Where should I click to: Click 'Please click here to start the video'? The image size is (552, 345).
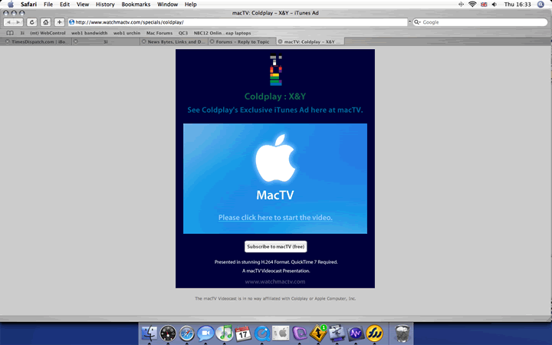[275, 218]
